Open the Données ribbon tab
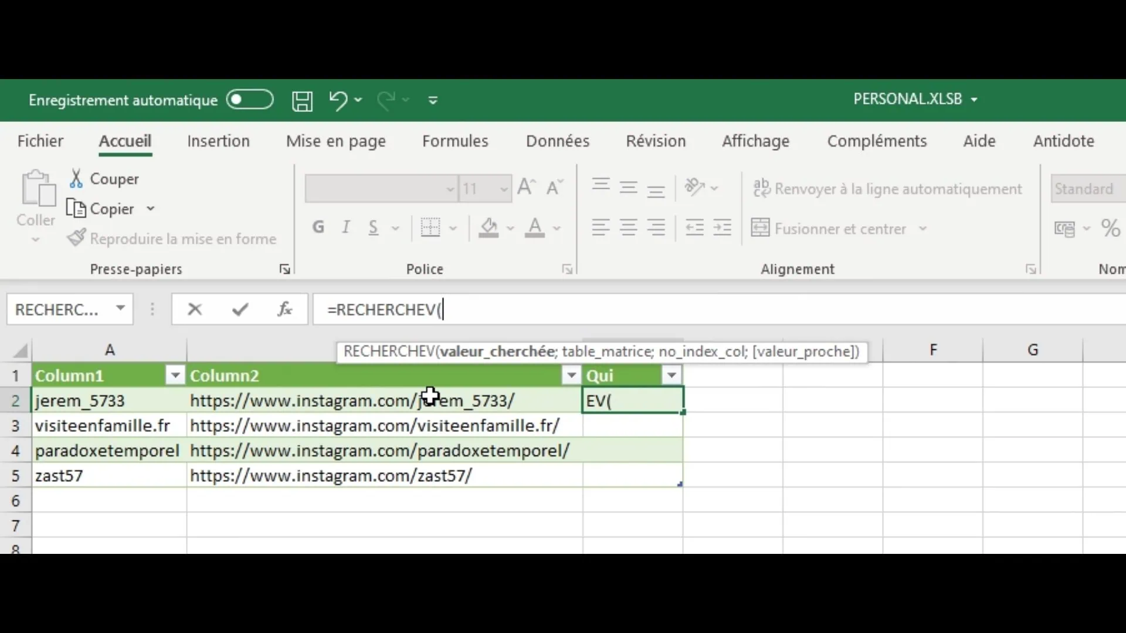The image size is (1126, 633). coord(557,141)
